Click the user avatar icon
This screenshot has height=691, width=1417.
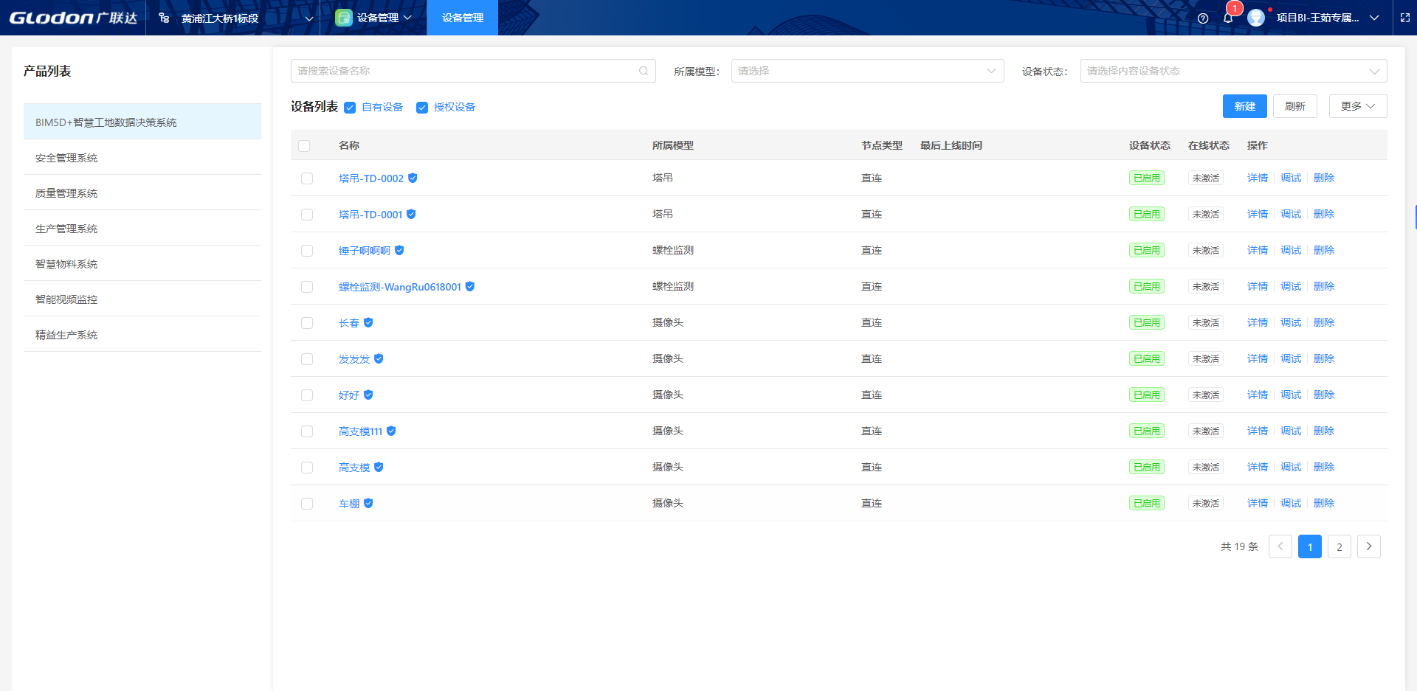click(1256, 18)
